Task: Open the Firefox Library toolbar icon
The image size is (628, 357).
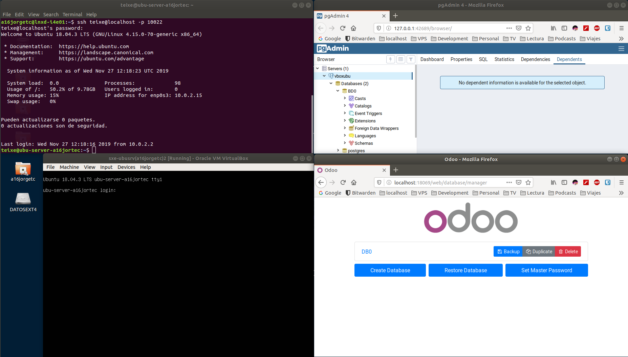Action: click(x=554, y=28)
